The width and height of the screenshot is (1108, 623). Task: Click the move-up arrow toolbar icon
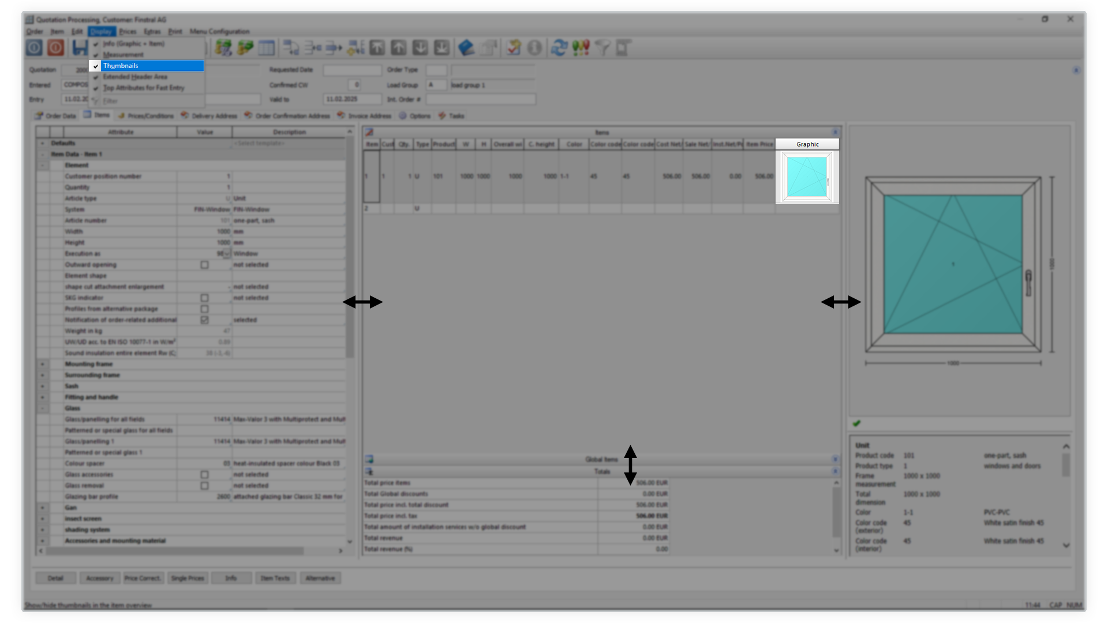coord(399,47)
